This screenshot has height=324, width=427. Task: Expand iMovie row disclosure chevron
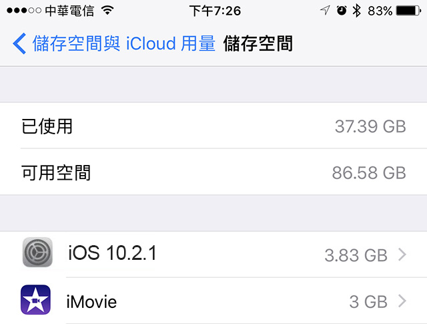click(x=402, y=301)
